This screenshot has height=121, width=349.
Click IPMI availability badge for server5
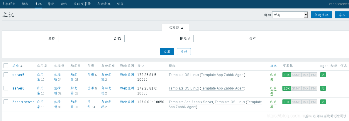[314, 75]
